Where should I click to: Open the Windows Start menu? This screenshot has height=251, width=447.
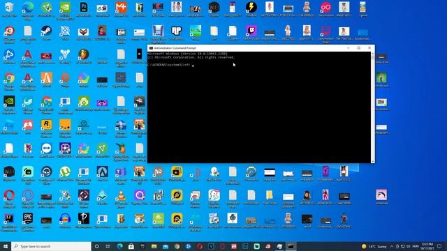coord(6,246)
